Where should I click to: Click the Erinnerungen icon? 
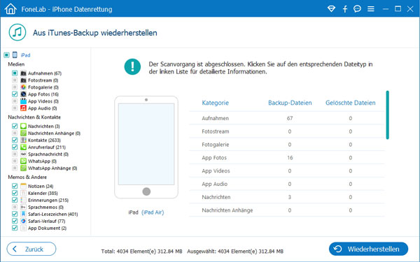tap(23, 200)
